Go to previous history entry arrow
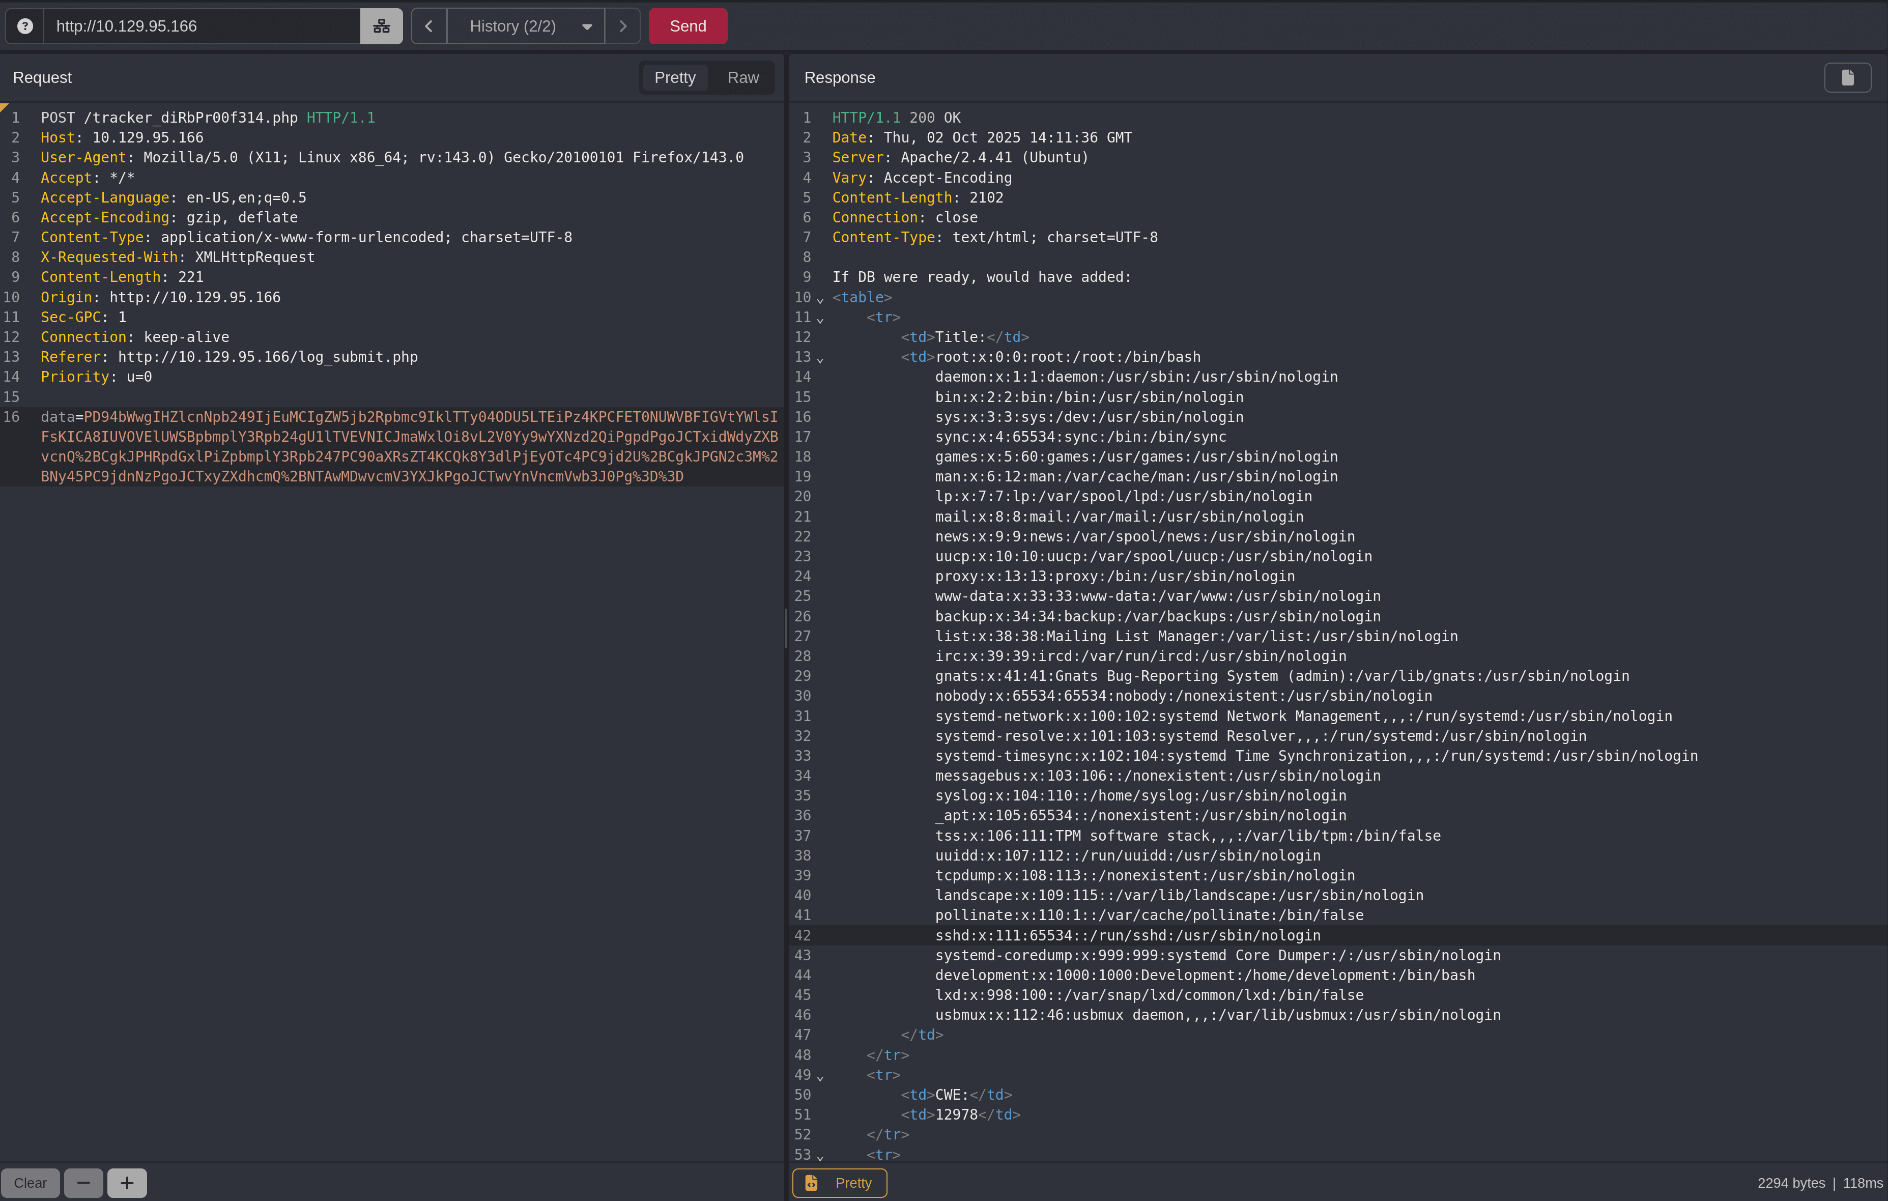The image size is (1888, 1201). click(x=429, y=26)
